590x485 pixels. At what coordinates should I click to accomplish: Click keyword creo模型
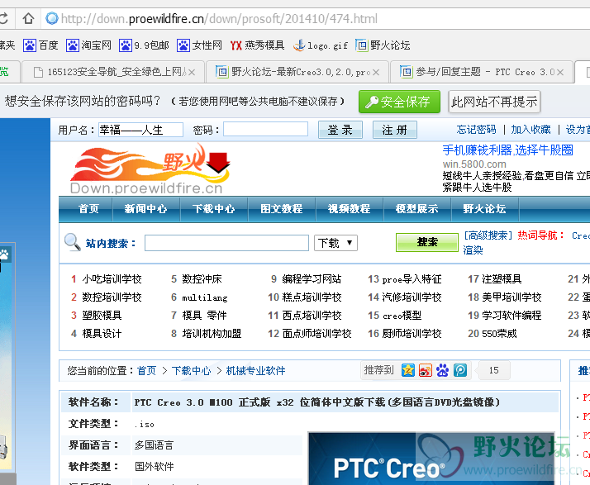(402, 316)
